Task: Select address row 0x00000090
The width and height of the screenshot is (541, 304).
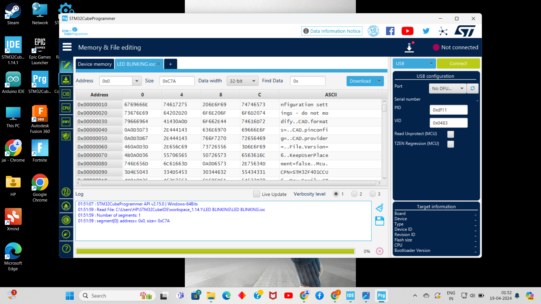Action: 99,172
